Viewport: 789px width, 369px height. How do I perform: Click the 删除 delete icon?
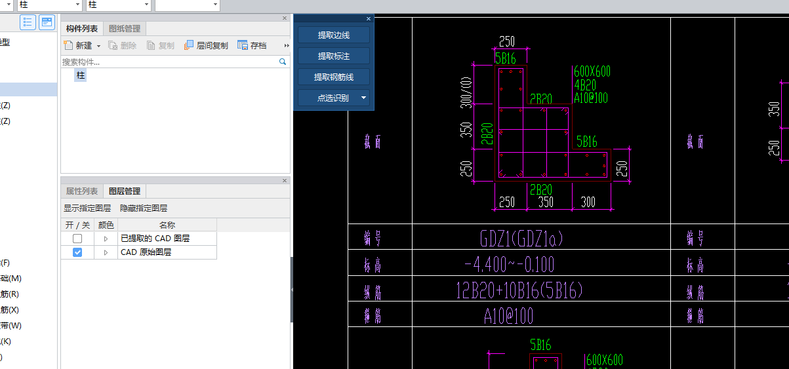113,46
